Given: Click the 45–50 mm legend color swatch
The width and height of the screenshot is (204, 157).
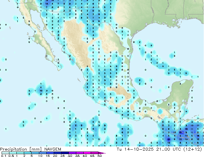Looking at the screenshot, I should pos(95,153).
